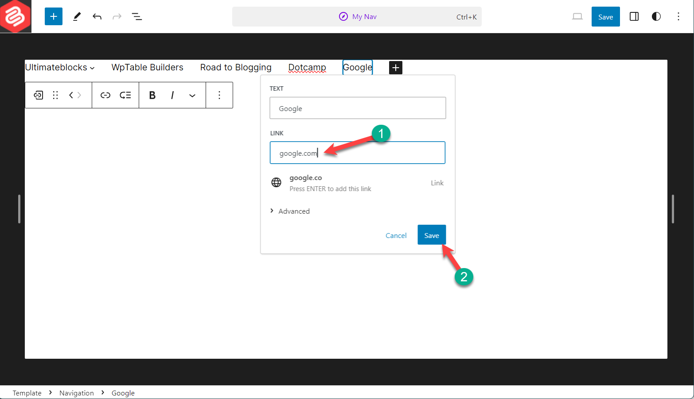Select the Dotcamp nav item
This screenshot has width=694, height=399.
tap(307, 67)
